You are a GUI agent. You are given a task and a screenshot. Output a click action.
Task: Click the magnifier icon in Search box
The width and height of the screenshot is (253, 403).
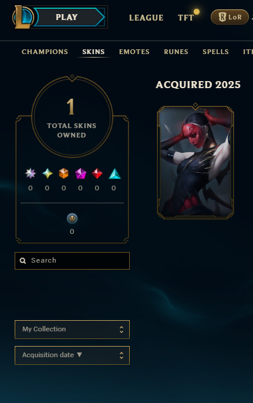23,261
